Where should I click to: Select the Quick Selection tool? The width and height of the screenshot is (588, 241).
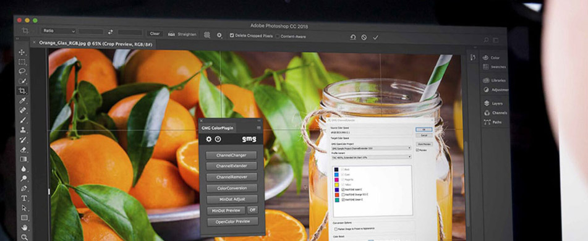click(22, 81)
